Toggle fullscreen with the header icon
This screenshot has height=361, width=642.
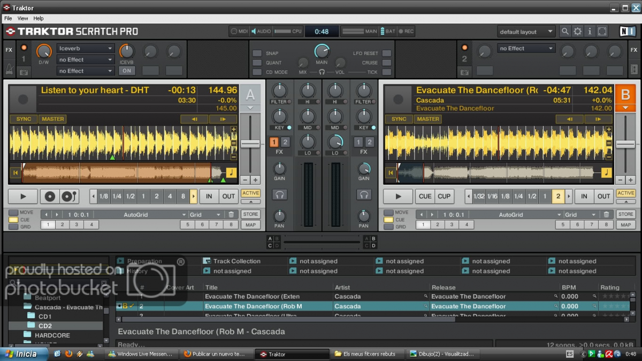602,32
